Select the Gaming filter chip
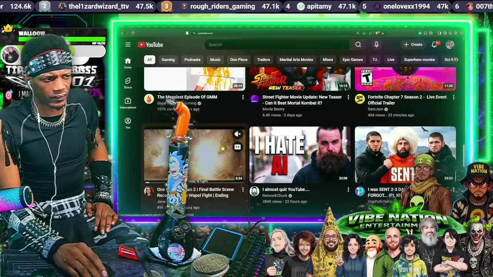 tap(168, 60)
